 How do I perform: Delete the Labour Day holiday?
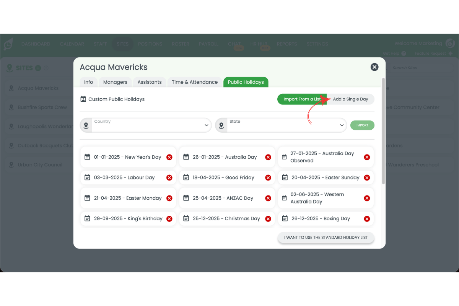pos(169,177)
